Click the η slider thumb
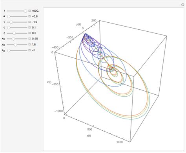 tap(14, 33)
